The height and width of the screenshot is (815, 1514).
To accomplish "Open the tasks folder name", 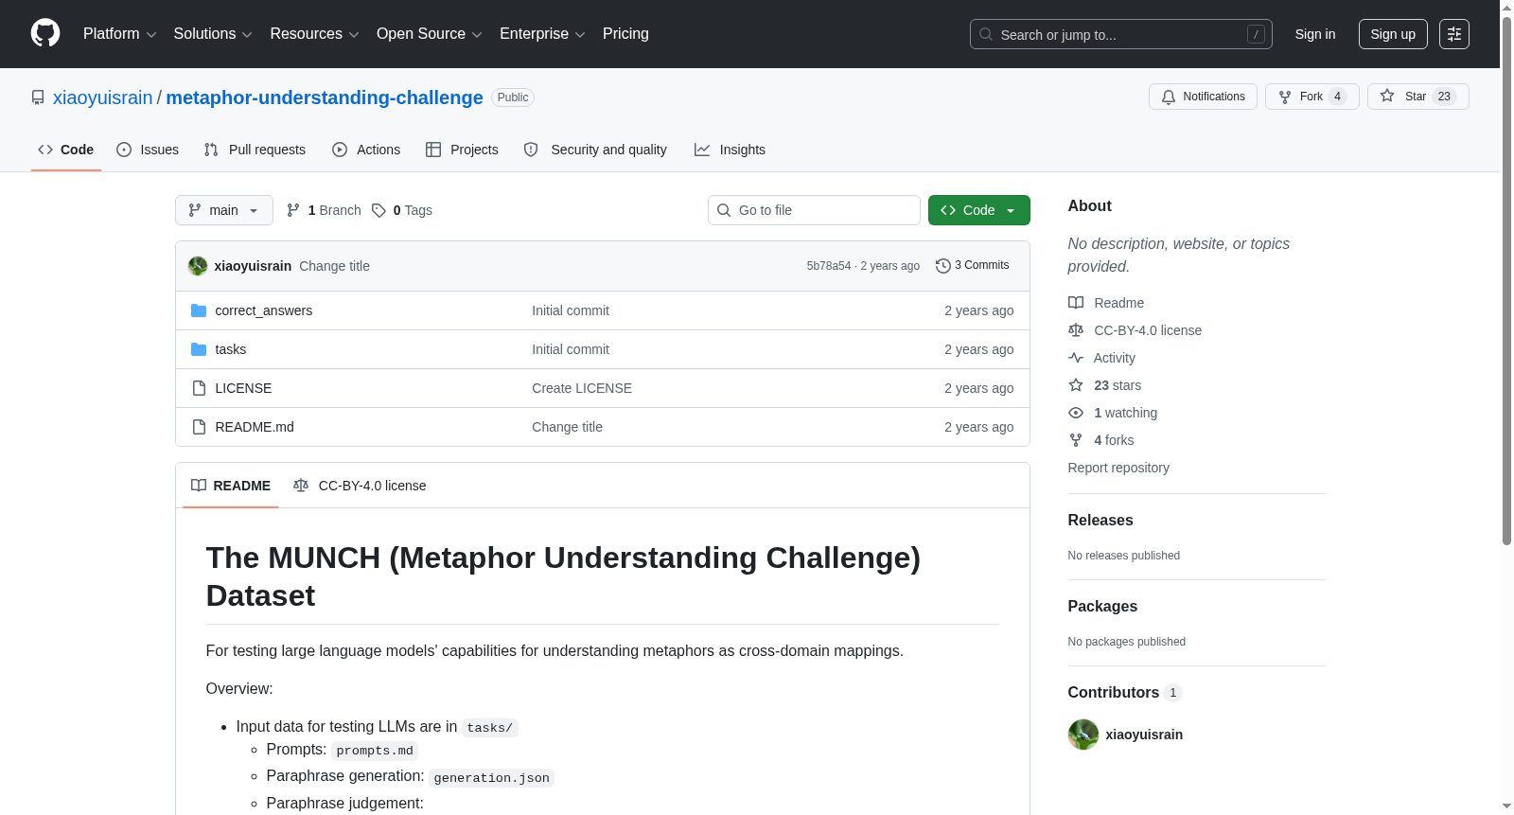I will (231, 349).
